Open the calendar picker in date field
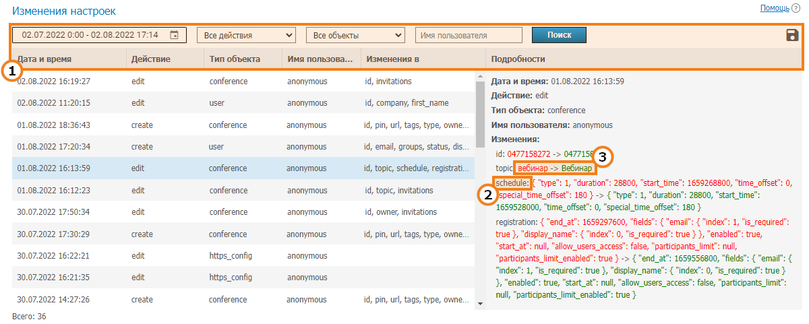Viewport: 809px width, 324px height. coord(175,35)
